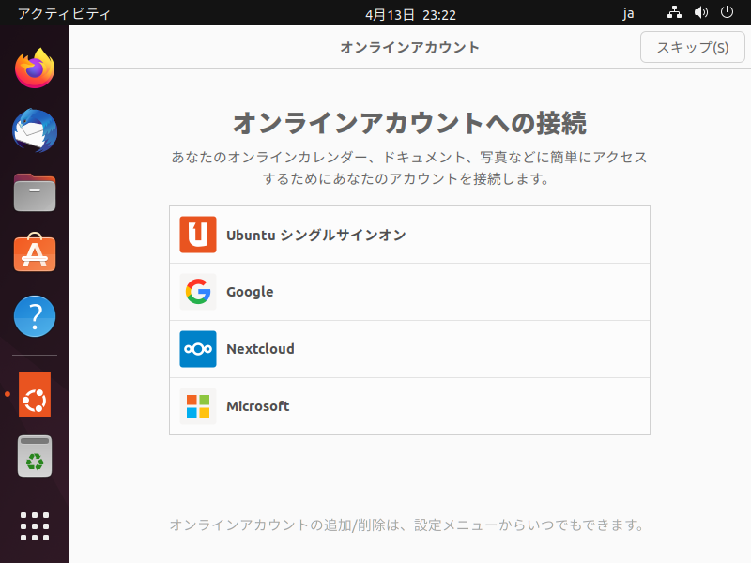Viewport: 751px width, 563px height.
Task: Select the Microsoft account label
Action: 257,406
